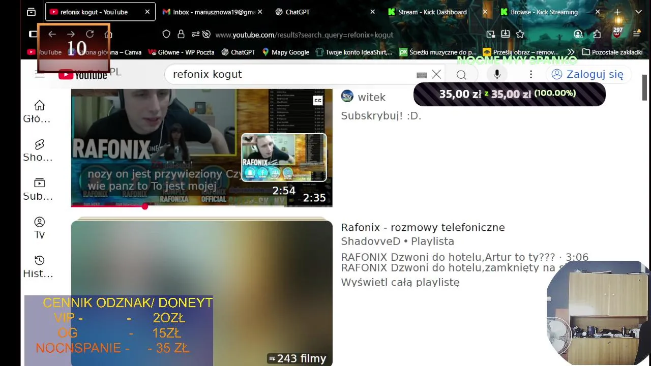This screenshot has height=366, width=651.
Task: Open Subskrypcje in YouTube sidebar
Action: click(x=39, y=189)
